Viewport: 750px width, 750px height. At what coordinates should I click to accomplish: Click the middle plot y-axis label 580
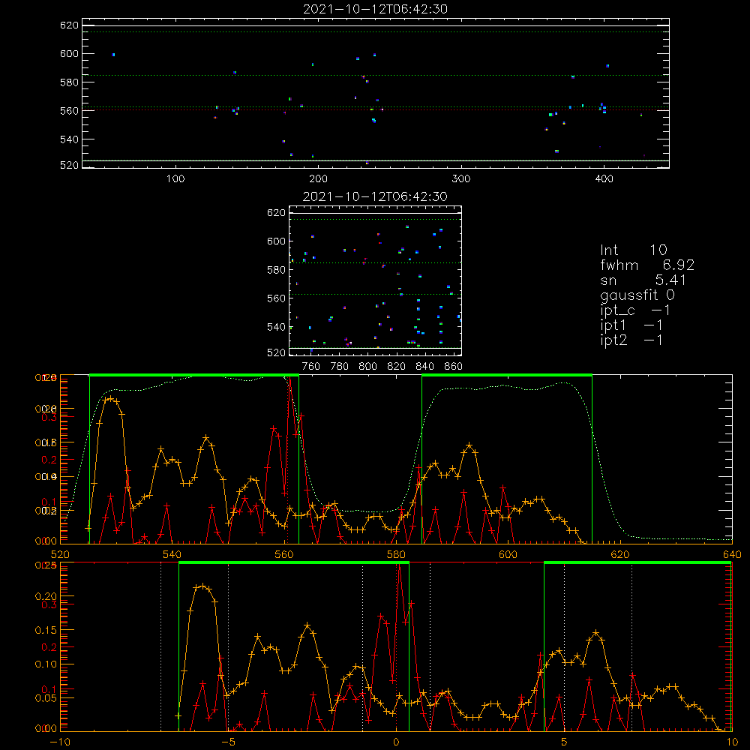pyautogui.click(x=276, y=270)
